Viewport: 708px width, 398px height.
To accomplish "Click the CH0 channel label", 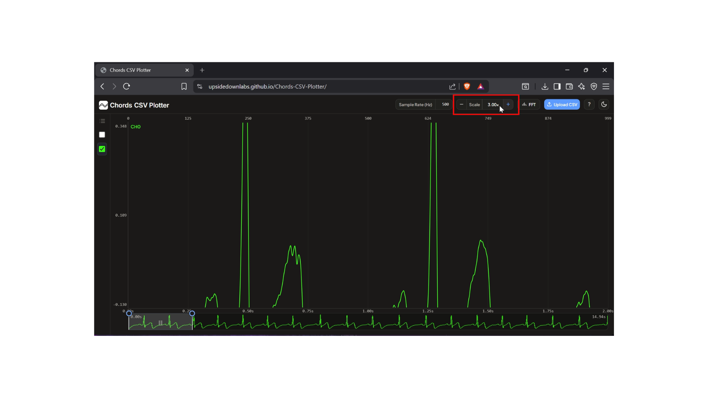I will click(136, 127).
